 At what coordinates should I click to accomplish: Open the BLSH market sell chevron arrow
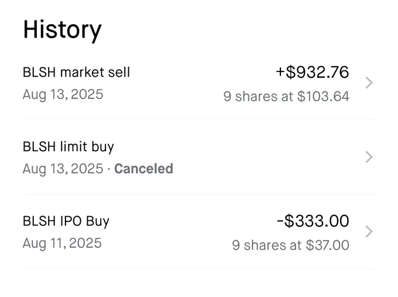[x=369, y=83]
